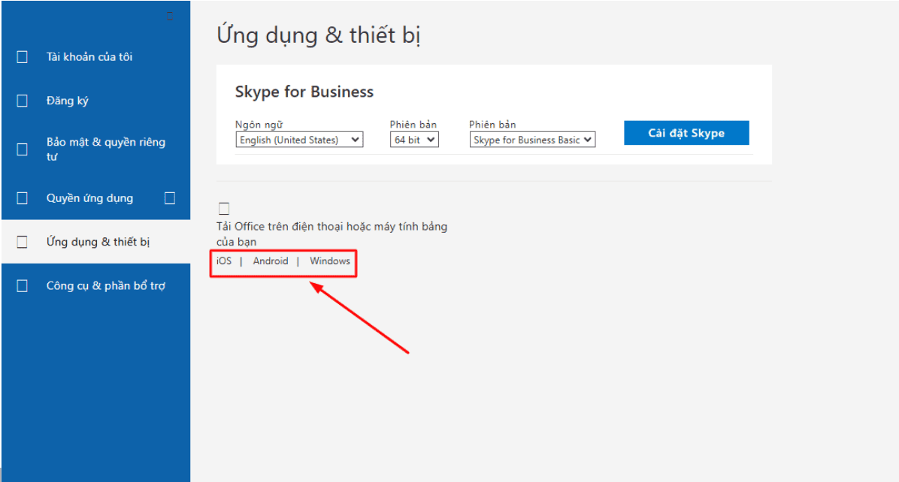Click phone icon above Tải Office text

(x=224, y=209)
